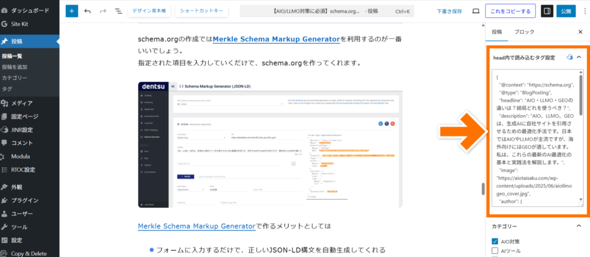This screenshot has height=257, width=590.
Task: Open the Posts (投稿) pin menu
Action: coord(30,41)
